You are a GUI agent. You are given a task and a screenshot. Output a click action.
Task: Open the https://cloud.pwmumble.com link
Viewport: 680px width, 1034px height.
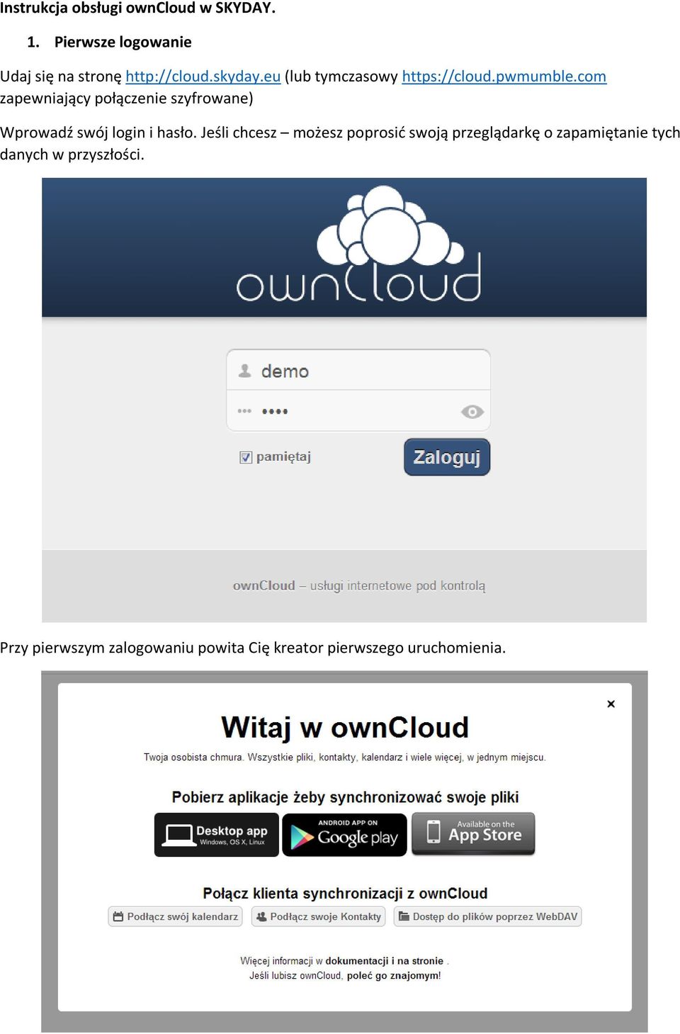coord(504,77)
